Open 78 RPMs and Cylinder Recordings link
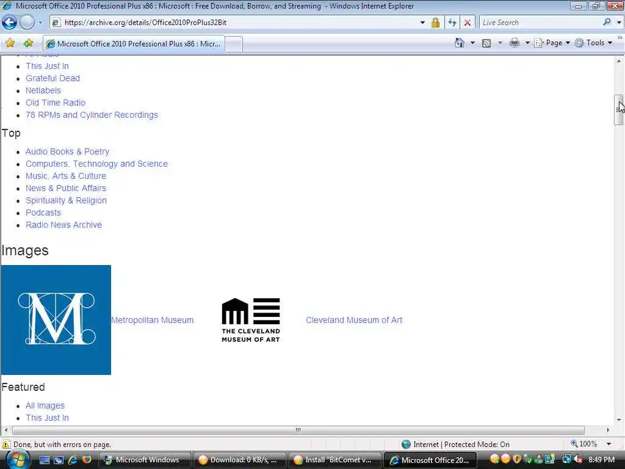 click(92, 115)
